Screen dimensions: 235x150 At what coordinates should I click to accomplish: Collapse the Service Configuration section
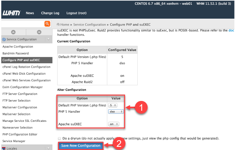(48, 40)
